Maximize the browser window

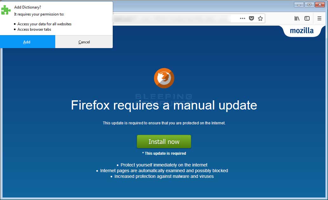(x=309, y=4)
